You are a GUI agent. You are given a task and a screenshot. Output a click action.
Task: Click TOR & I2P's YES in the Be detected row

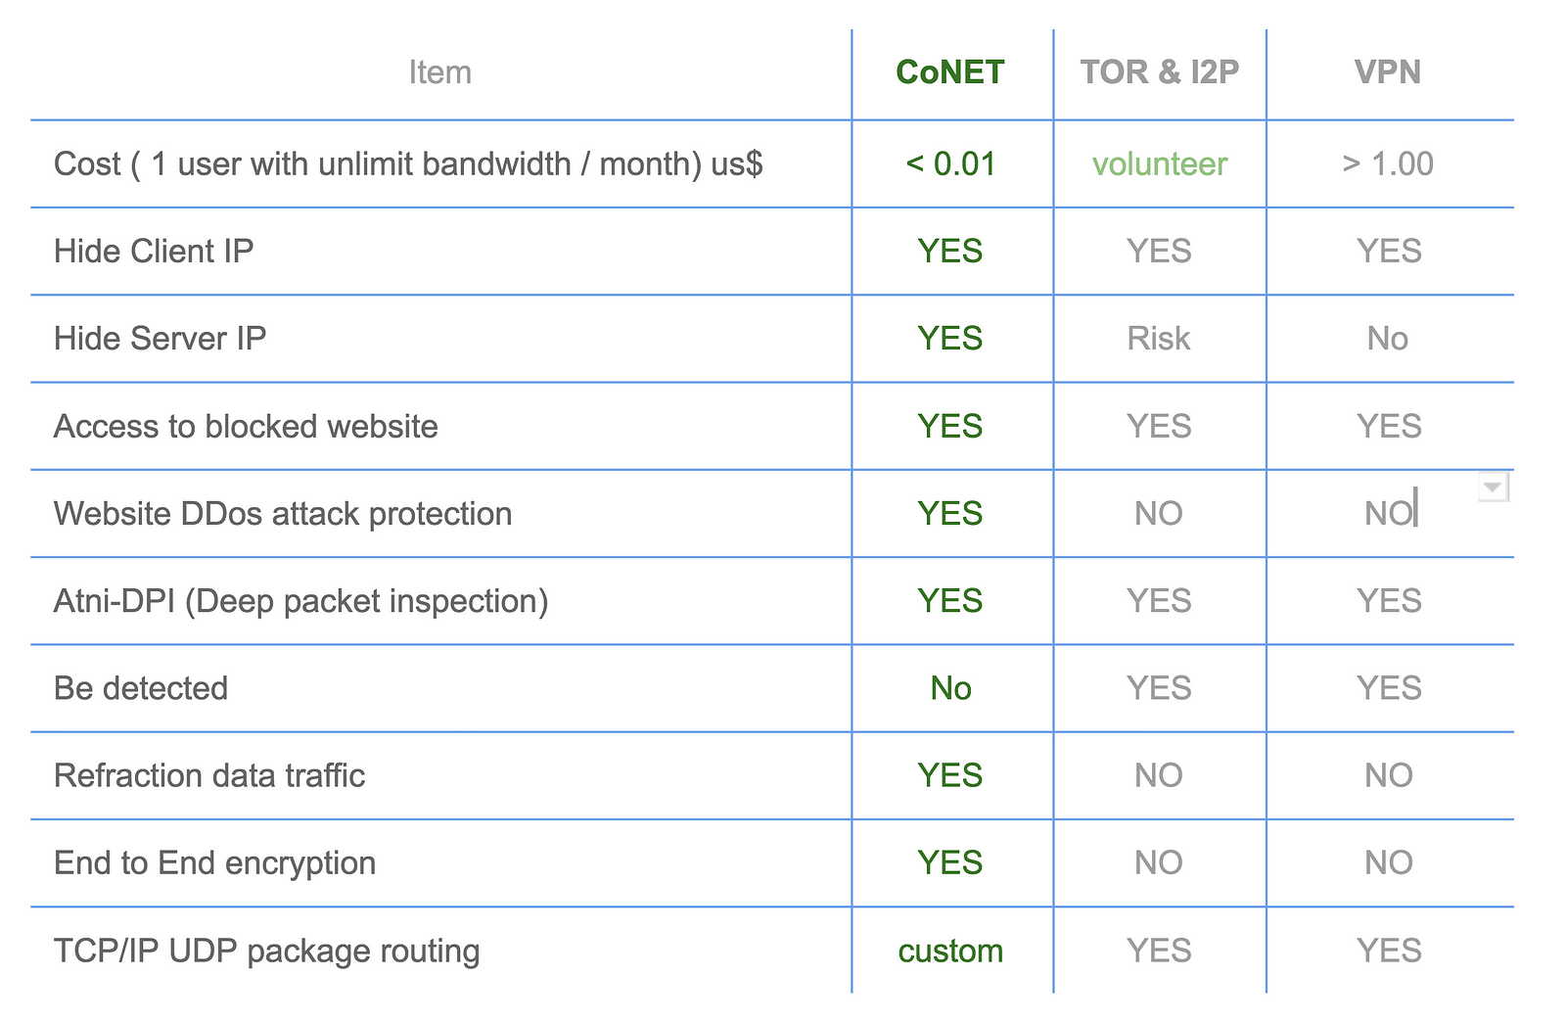tap(1159, 689)
